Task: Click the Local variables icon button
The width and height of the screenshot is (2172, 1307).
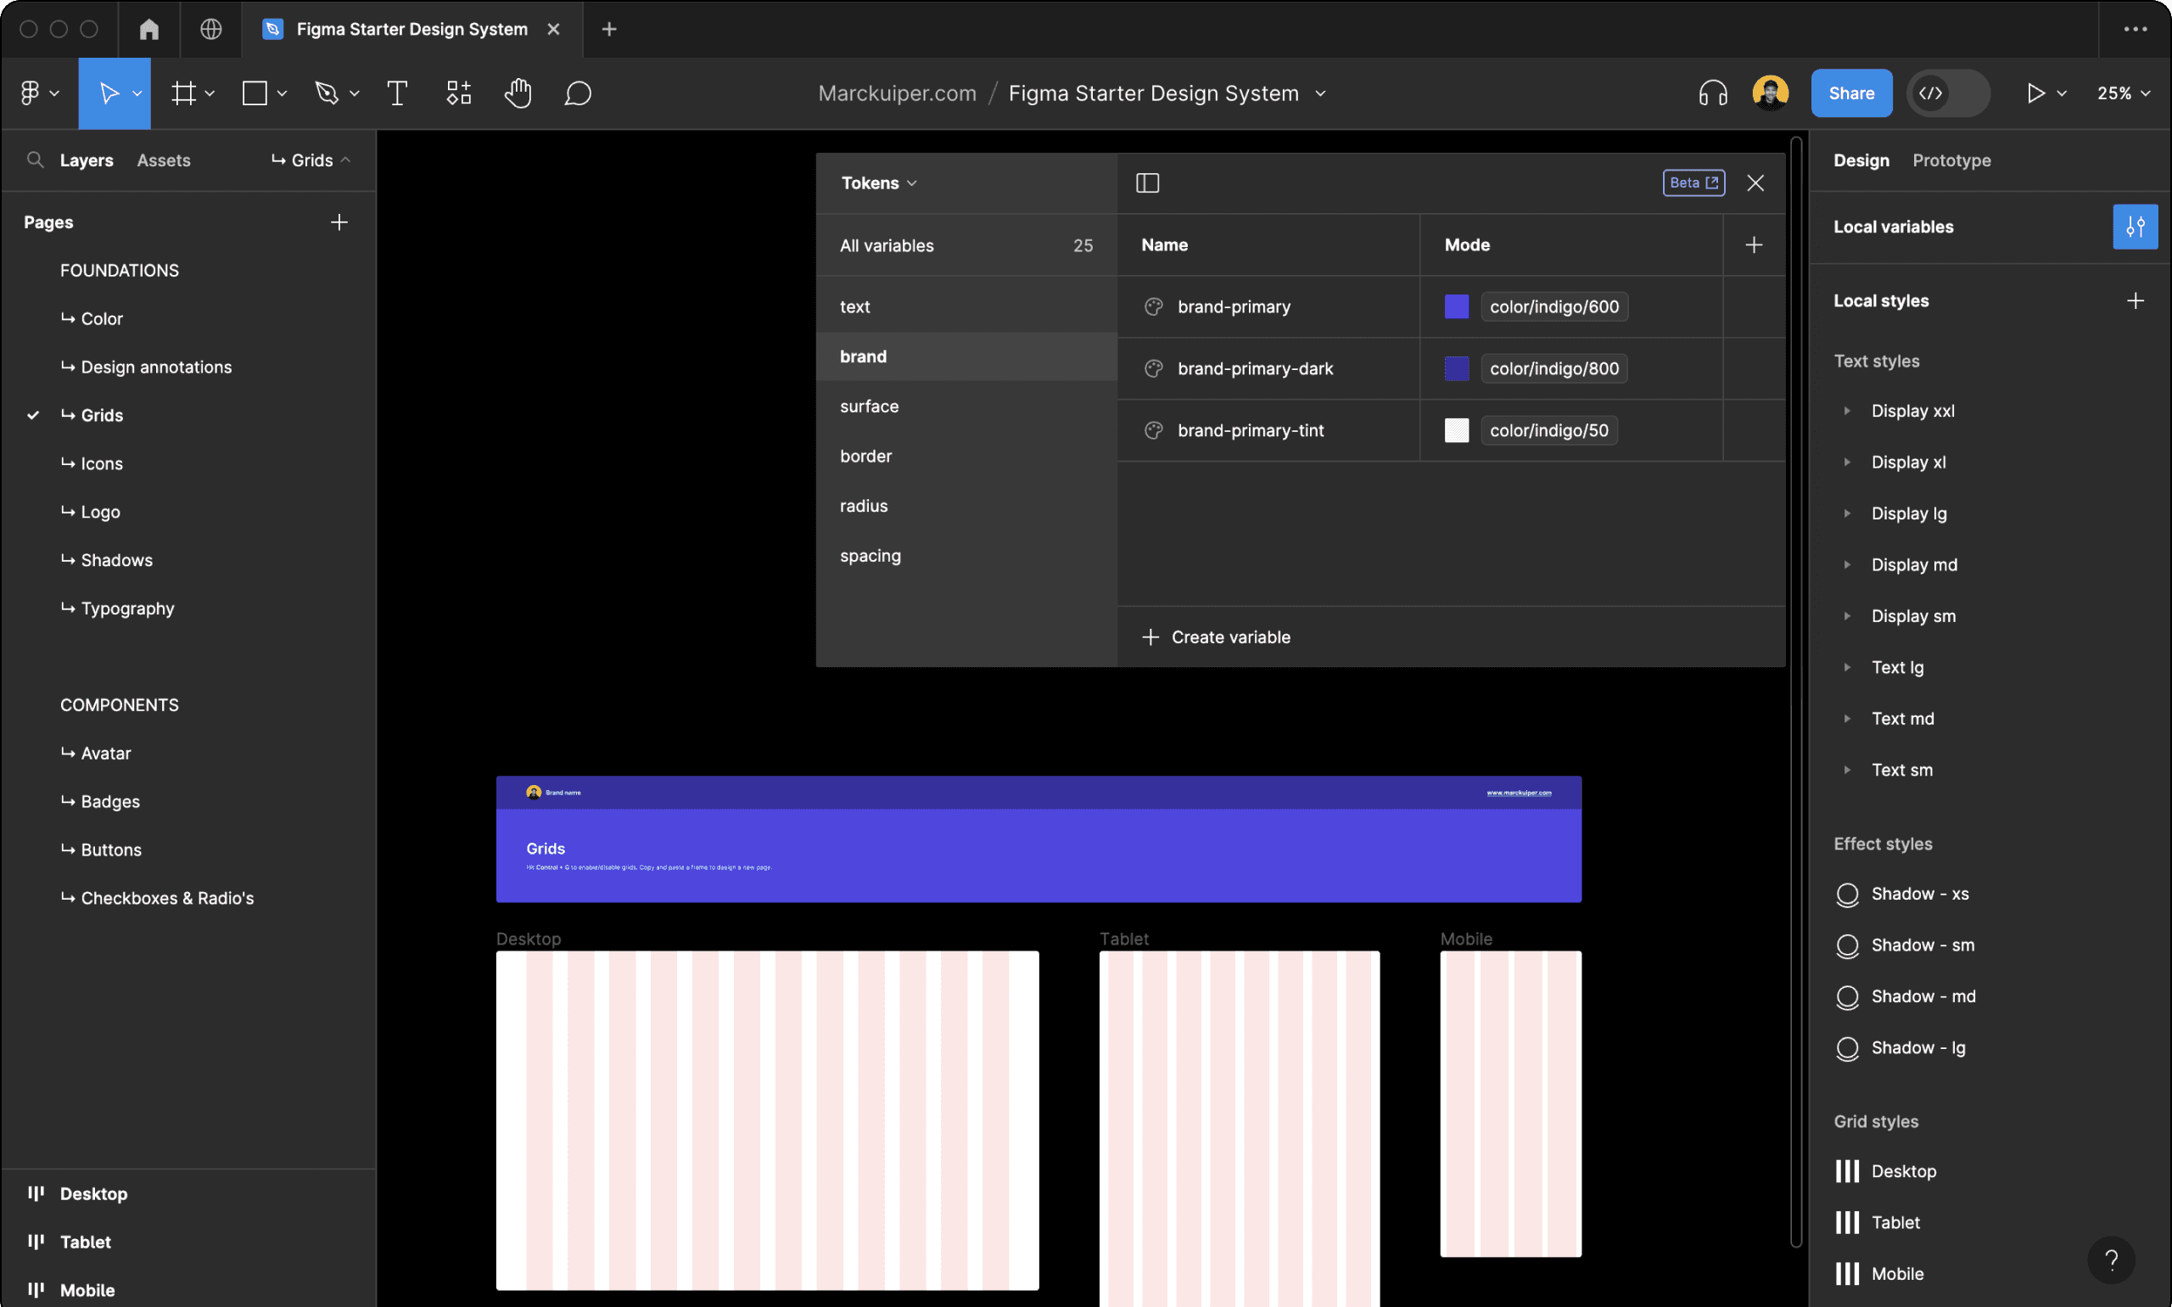Action: (2136, 225)
